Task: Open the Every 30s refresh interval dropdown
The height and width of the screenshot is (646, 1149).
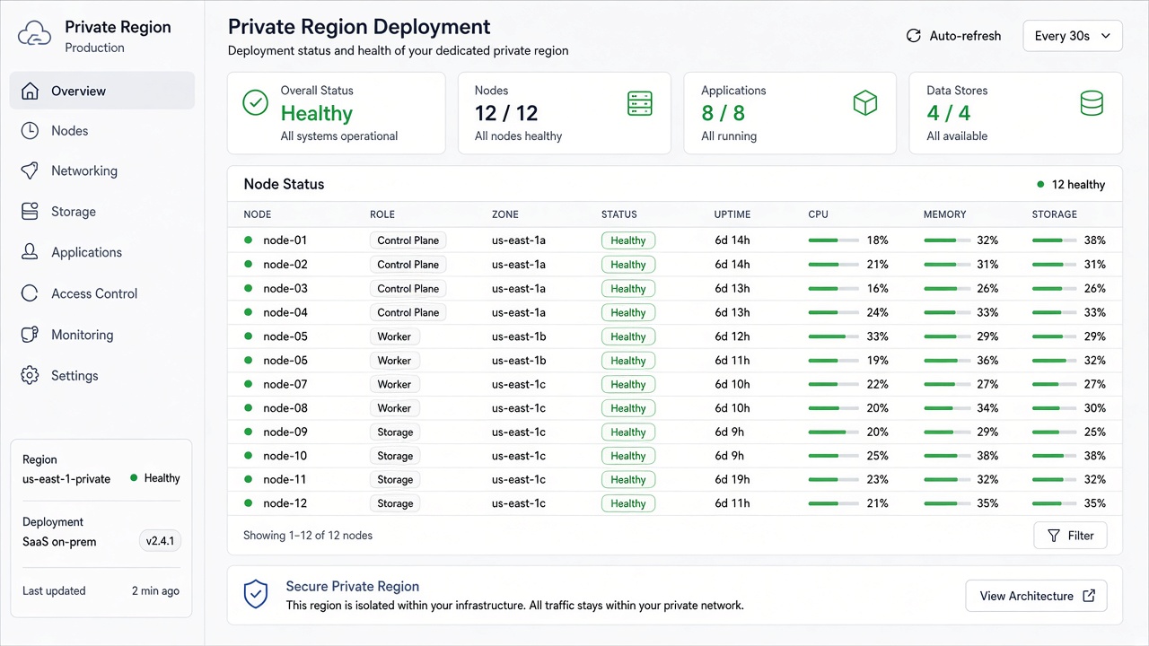Action: (x=1073, y=36)
